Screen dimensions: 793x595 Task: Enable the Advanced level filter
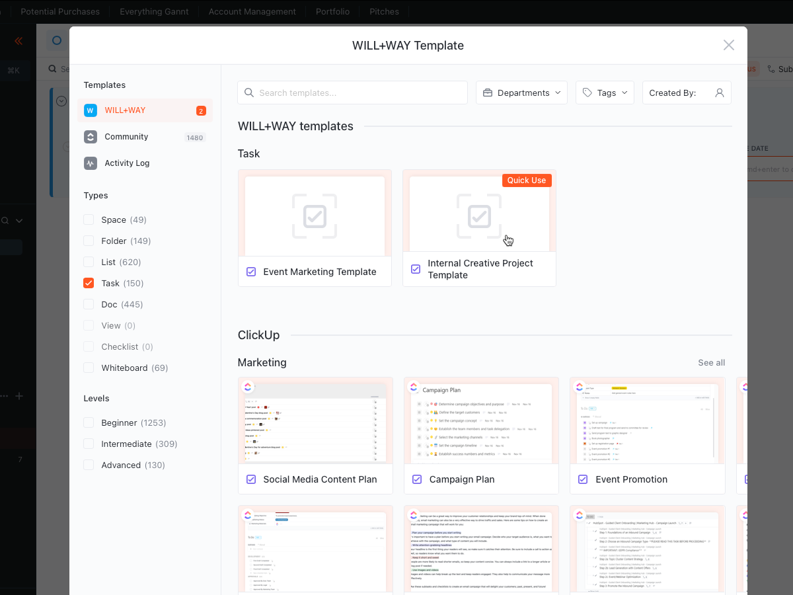pos(89,465)
